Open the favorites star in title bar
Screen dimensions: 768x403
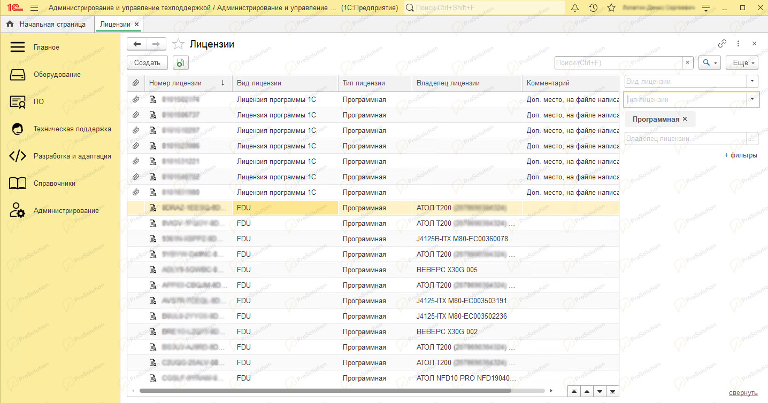click(x=611, y=8)
